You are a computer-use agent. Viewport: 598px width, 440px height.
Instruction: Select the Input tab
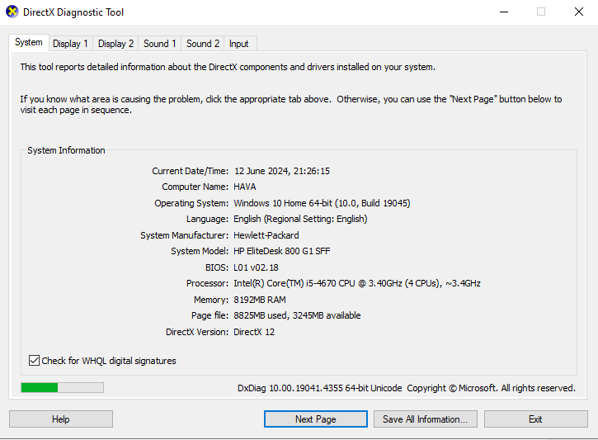pyautogui.click(x=239, y=44)
